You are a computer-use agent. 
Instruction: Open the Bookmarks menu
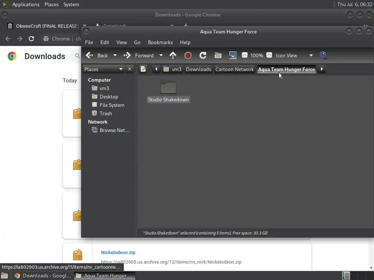pos(160,42)
